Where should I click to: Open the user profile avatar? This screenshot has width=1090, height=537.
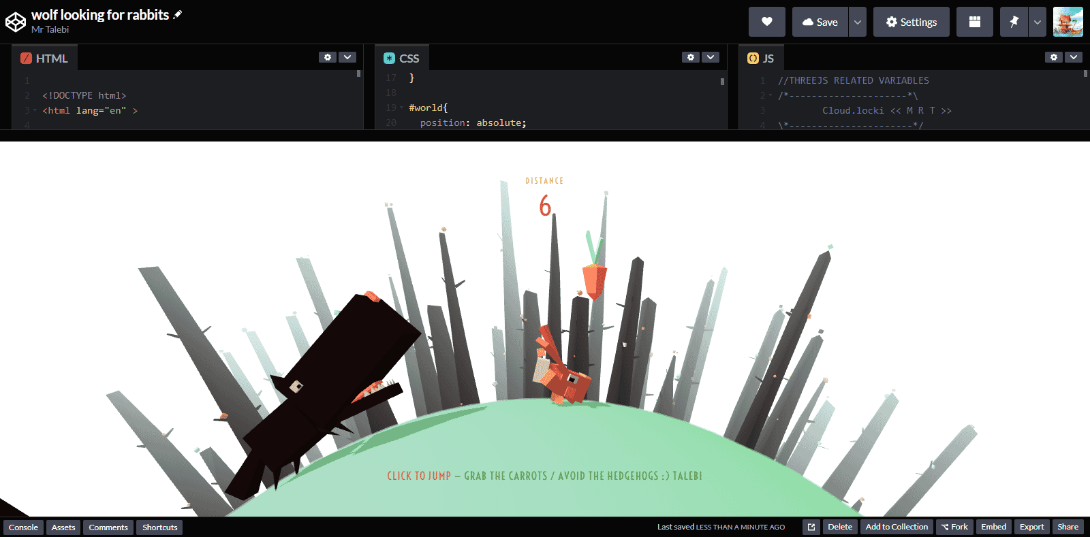point(1068,22)
